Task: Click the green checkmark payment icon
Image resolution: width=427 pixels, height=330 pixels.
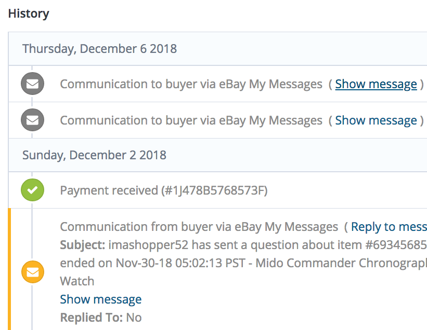Action: pyautogui.click(x=32, y=190)
